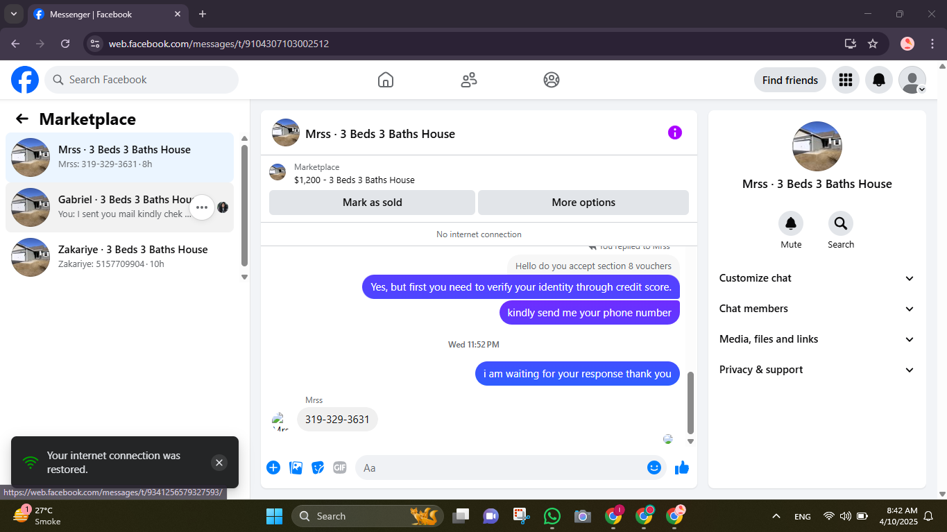Open a new browser tab
947x532 pixels.
click(203, 14)
